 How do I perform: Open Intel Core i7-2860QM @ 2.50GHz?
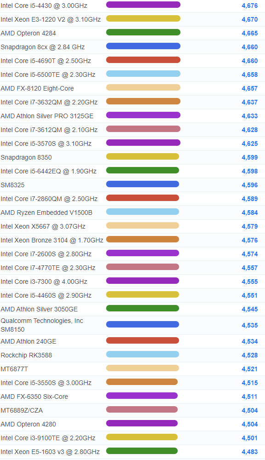point(49,199)
